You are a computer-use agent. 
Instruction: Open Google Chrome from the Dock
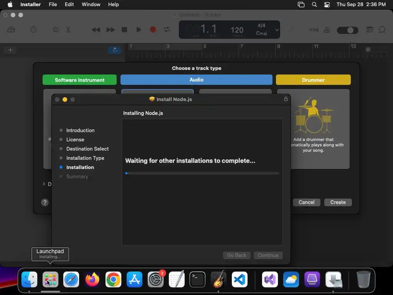tap(113, 279)
